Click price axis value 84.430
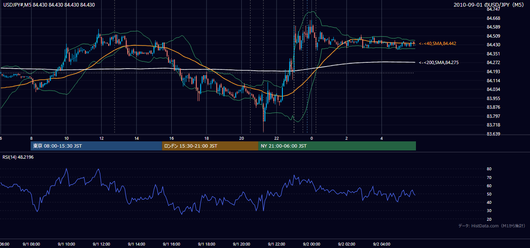Screen dimensions: 530x248 coord(493,45)
